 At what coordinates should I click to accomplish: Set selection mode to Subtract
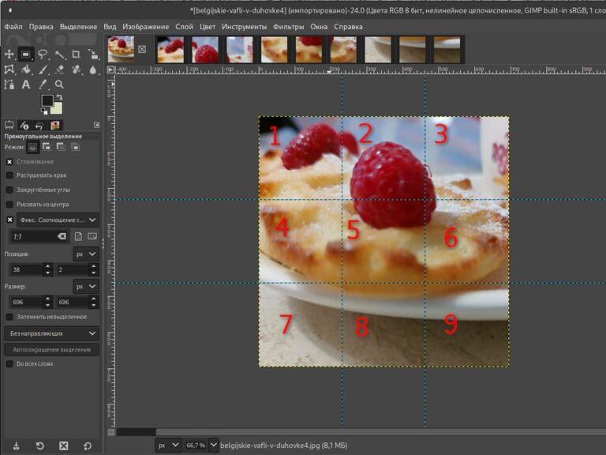coord(61,147)
